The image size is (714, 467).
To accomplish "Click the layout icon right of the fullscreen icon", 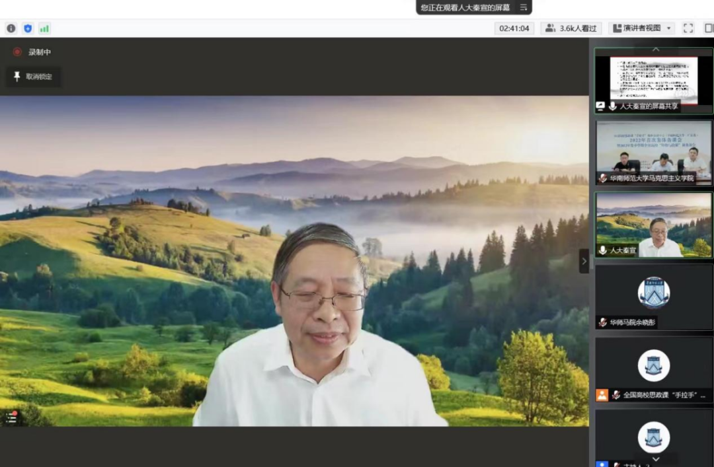I will click(x=709, y=28).
